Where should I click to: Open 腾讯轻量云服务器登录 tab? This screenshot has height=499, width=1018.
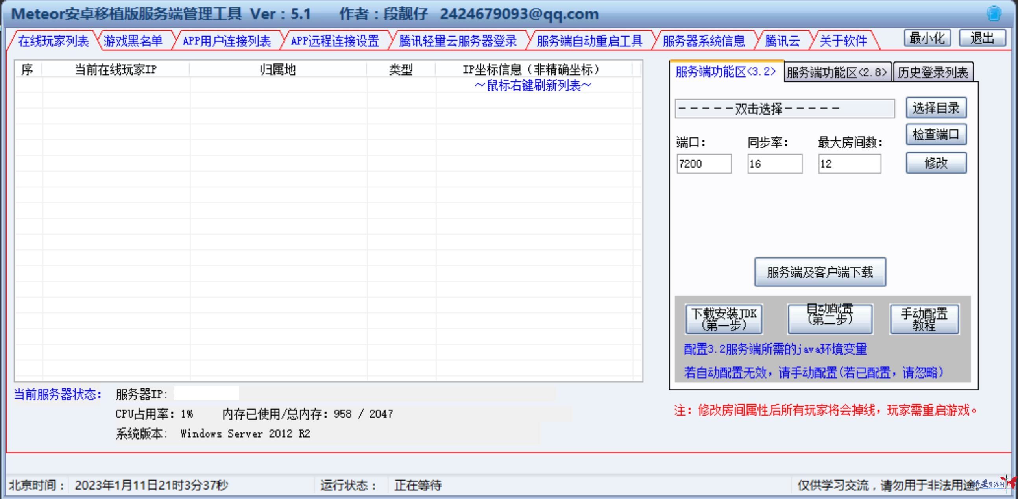click(458, 41)
